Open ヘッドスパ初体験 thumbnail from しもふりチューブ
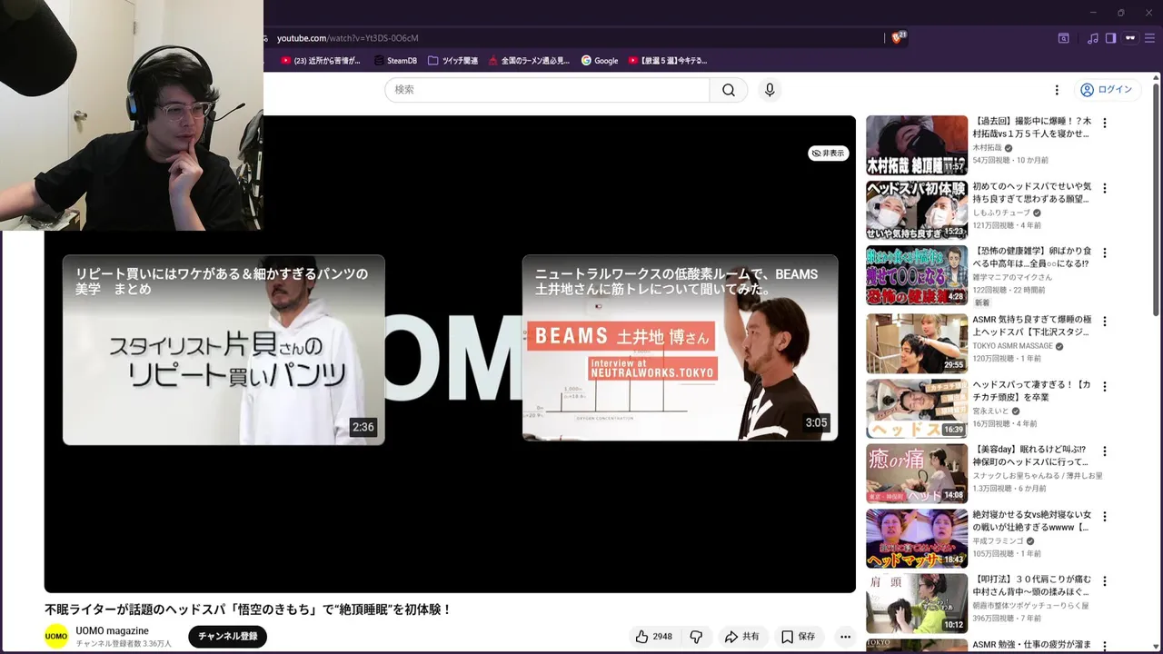 point(917,210)
